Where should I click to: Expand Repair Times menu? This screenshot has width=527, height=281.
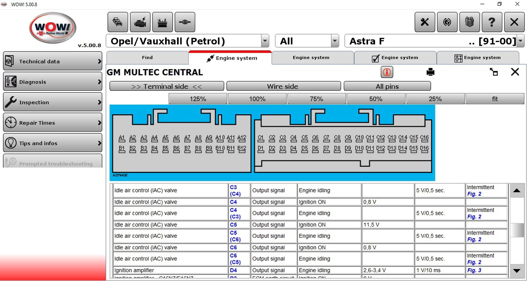pyautogui.click(x=53, y=123)
